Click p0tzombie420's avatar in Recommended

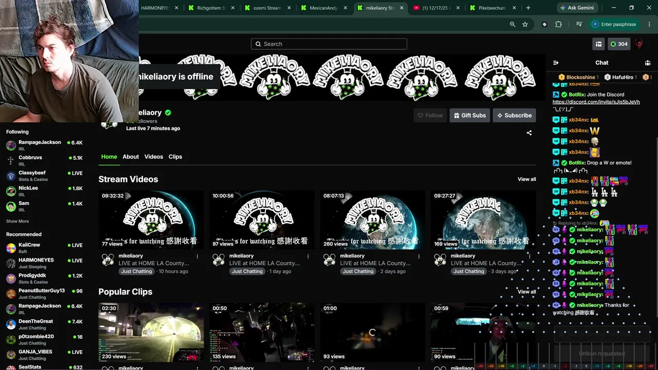tap(11, 339)
